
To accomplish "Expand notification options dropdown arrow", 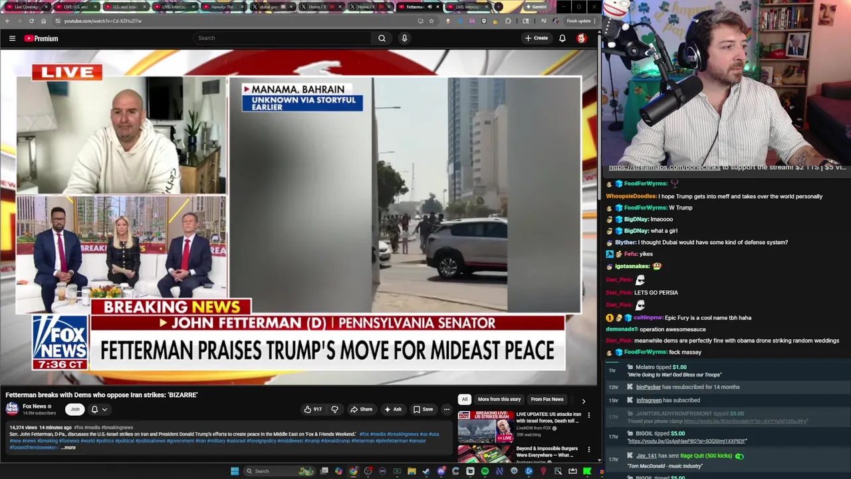I will tap(104, 410).
